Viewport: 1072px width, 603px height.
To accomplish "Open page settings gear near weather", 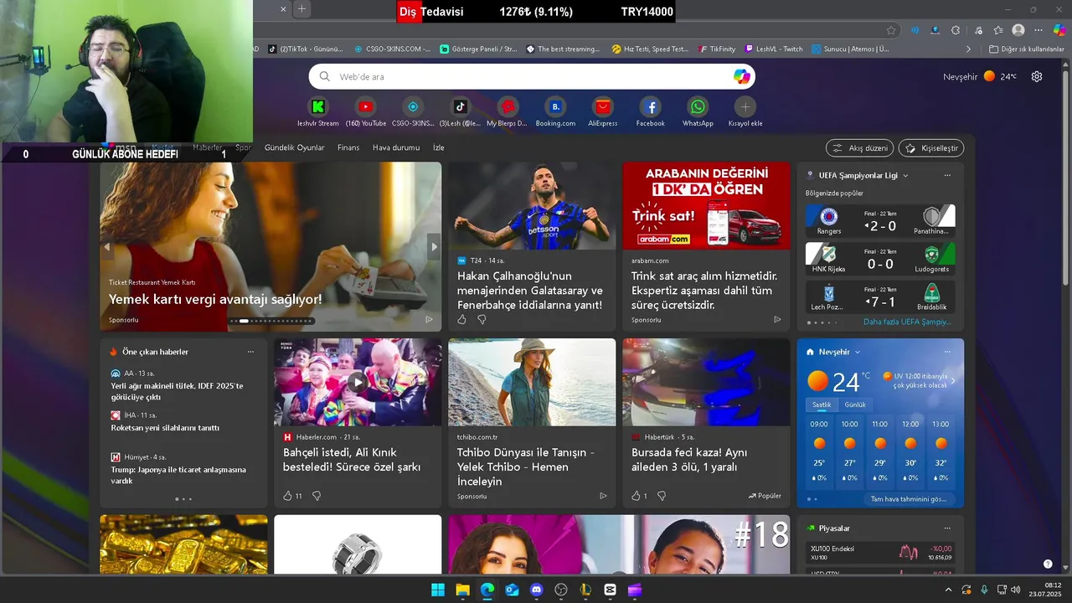I will 1037,76.
